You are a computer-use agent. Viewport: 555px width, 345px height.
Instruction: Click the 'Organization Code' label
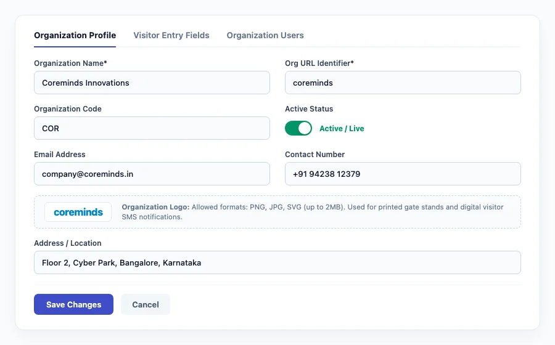(x=68, y=109)
